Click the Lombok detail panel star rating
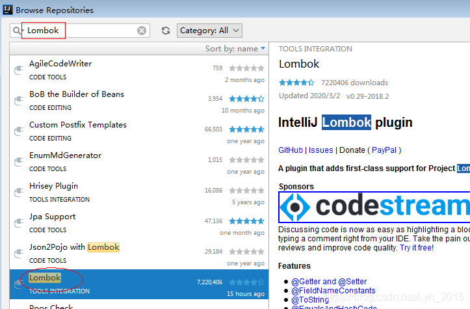 click(x=296, y=83)
